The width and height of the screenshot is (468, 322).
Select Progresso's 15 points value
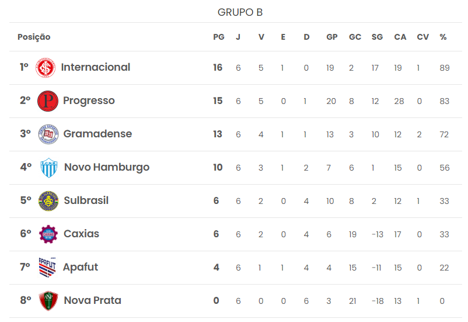pos(218,101)
